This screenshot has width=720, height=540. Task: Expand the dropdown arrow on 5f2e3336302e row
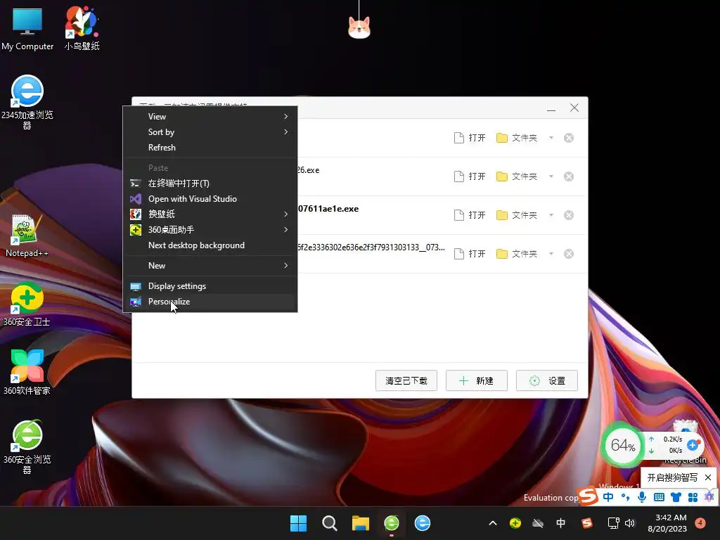point(551,253)
